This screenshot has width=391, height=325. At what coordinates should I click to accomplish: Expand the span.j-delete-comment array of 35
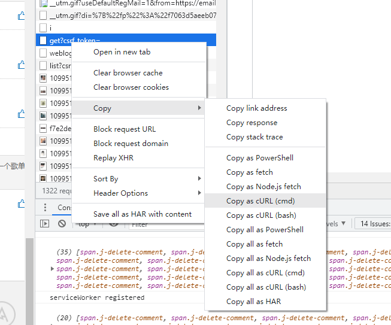tap(52, 269)
